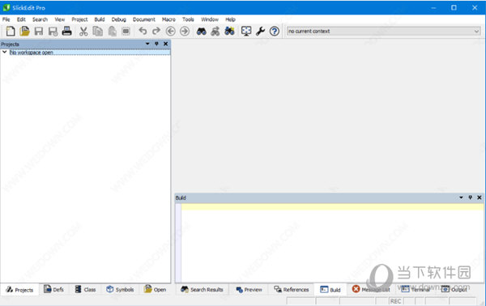
Task: Copy selection using toolbar copy icon
Action: [x=98, y=32]
